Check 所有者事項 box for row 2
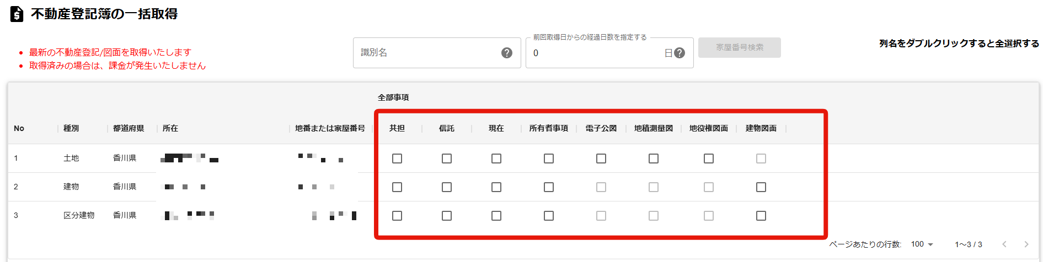This screenshot has width=1043, height=262. coord(549,187)
